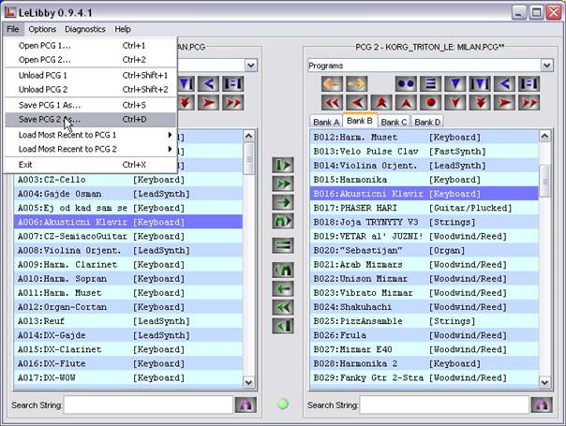Select A013:Reuf program row

128,321
